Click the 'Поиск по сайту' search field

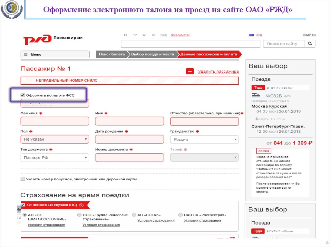tap(284, 44)
